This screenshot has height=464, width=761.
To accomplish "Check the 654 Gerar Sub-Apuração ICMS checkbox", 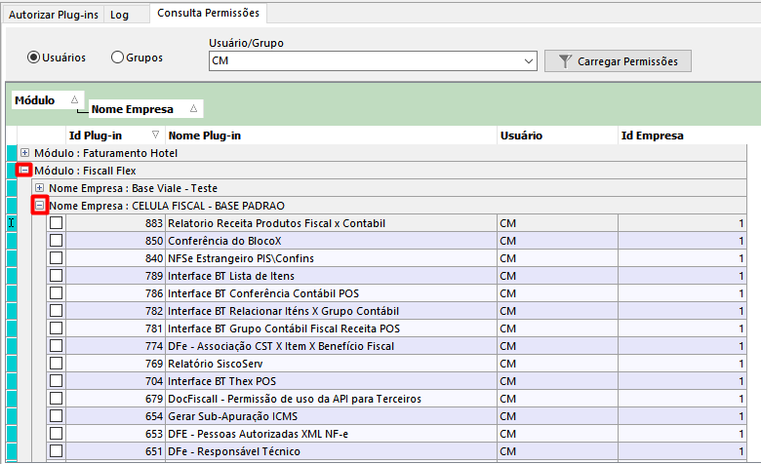I will pos(57,416).
